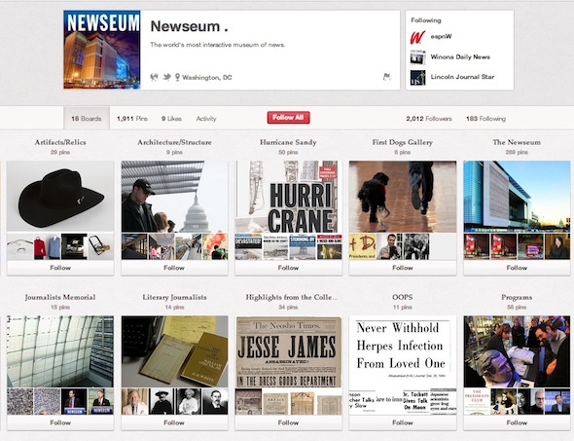Click the glass memorial wall cover image

point(60,351)
